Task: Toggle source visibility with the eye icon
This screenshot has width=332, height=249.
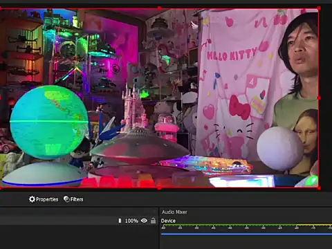Action: pos(144,221)
